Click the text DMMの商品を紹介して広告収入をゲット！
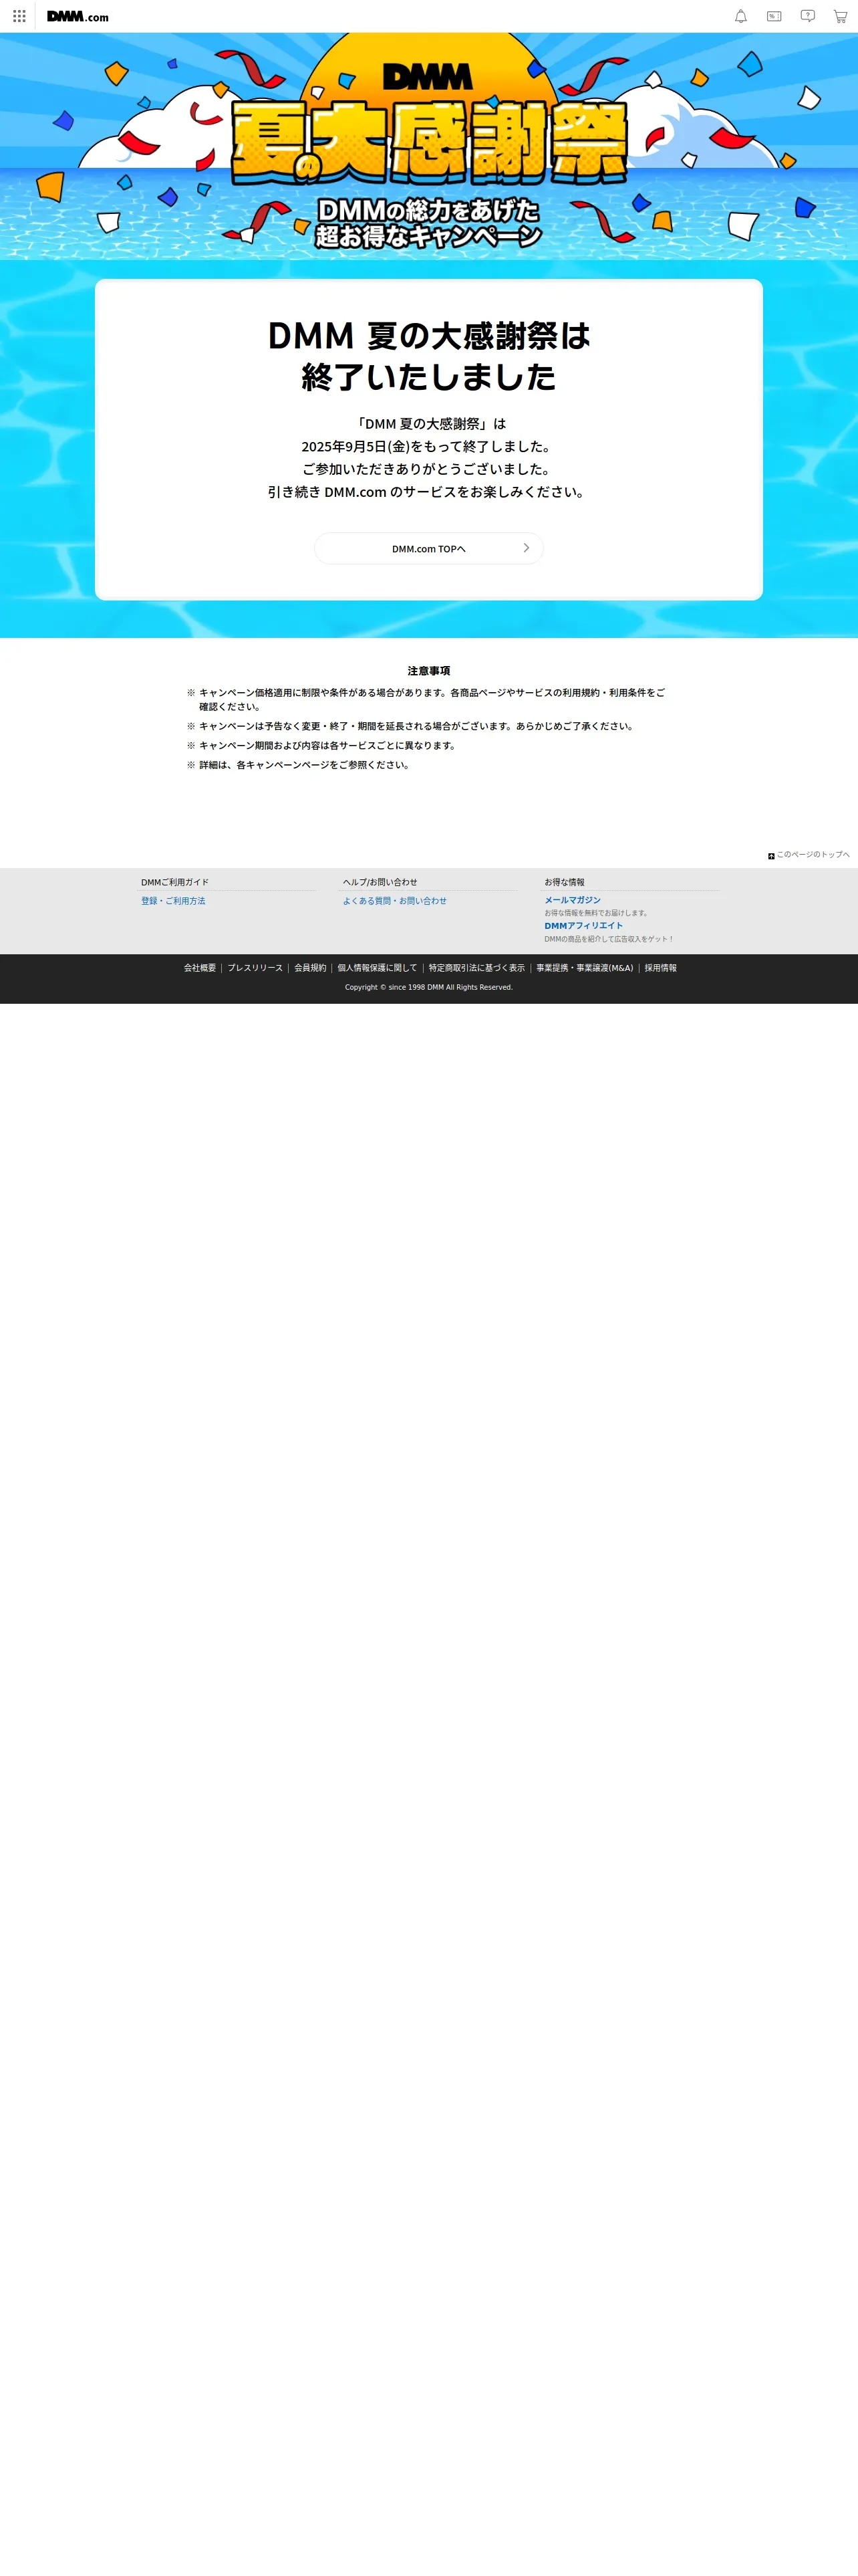The height and width of the screenshot is (2576, 858). pyautogui.click(x=609, y=939)
